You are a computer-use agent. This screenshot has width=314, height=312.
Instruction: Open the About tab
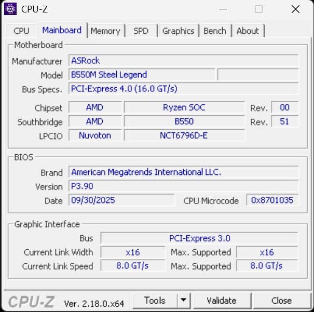[x=248, y=31]
